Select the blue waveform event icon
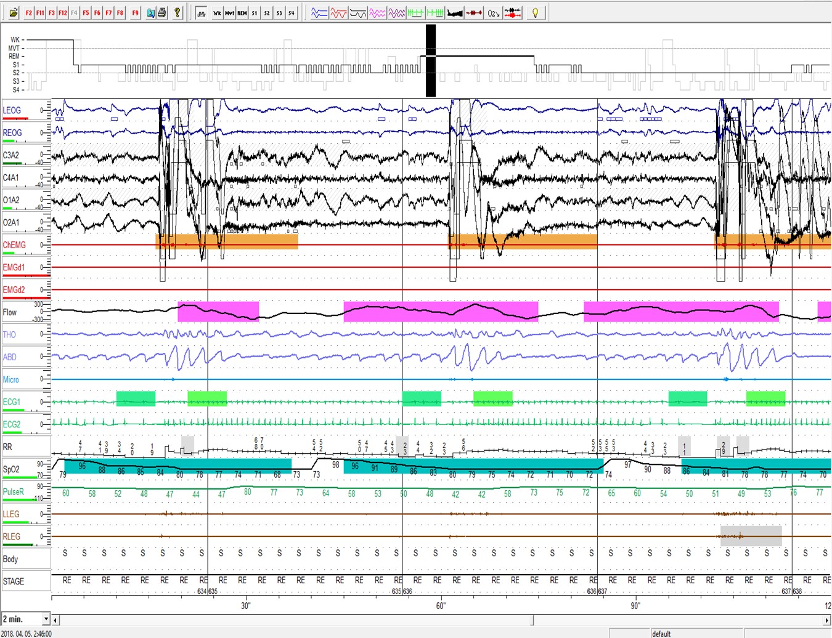 (x=319, y=12)
